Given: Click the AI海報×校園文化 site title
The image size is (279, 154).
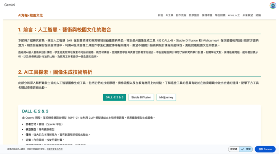Looking at the screenshot, I should pos(30,16).
